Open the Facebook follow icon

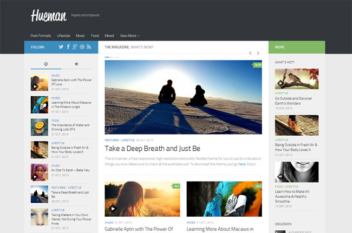point(68,47)
